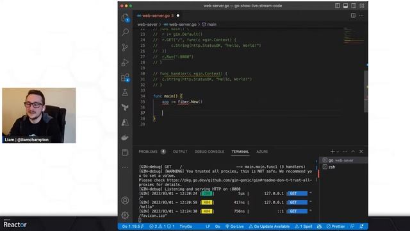Select the zsh terminal instance

click(x=343, y=167)
